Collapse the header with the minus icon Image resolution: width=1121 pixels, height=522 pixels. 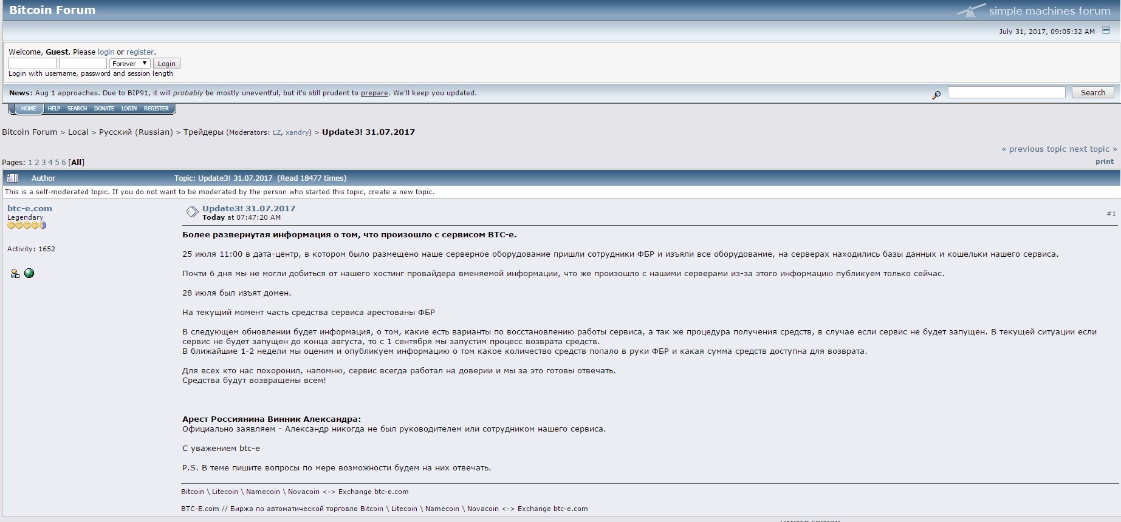click(x=1106, y=30)
